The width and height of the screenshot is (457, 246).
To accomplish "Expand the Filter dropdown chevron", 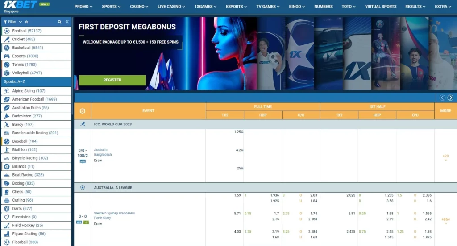I will (21, 22).
